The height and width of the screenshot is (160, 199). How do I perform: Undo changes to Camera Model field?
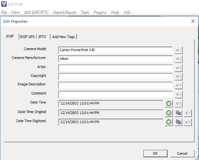click(x=179, y=50)
